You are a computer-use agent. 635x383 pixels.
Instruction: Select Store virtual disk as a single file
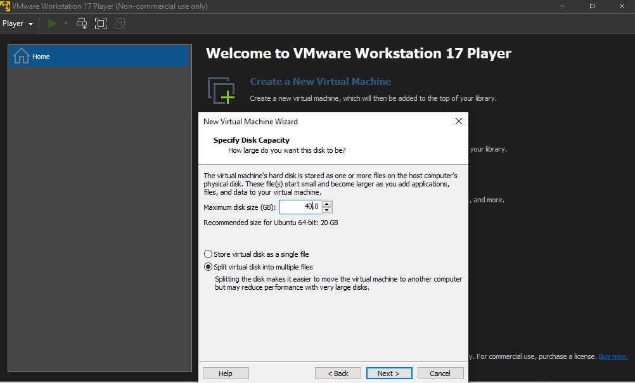coord(208,254)
